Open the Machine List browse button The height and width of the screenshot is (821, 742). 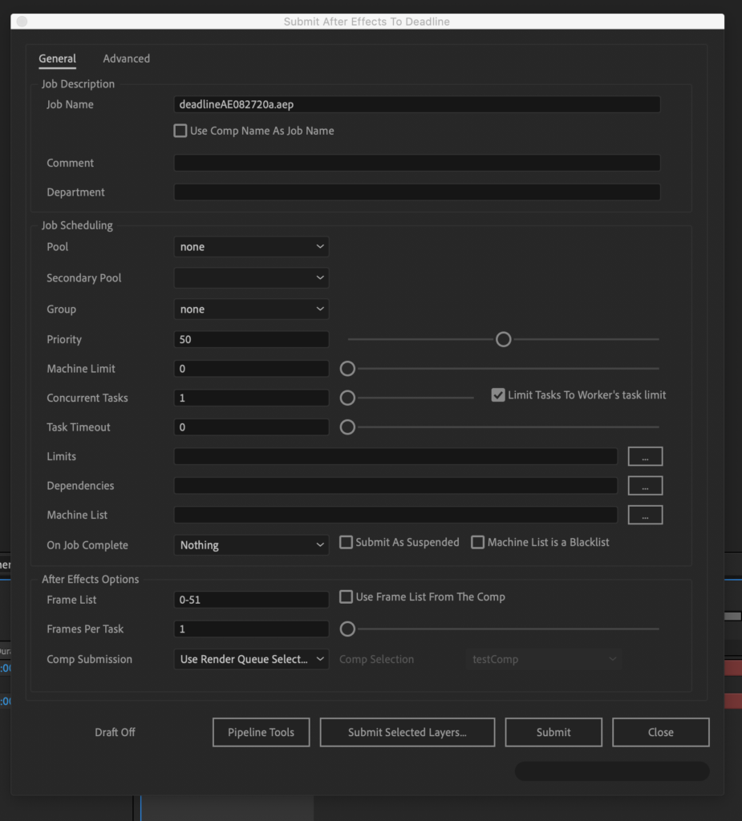pyautogui.click(x=646, y=516)
